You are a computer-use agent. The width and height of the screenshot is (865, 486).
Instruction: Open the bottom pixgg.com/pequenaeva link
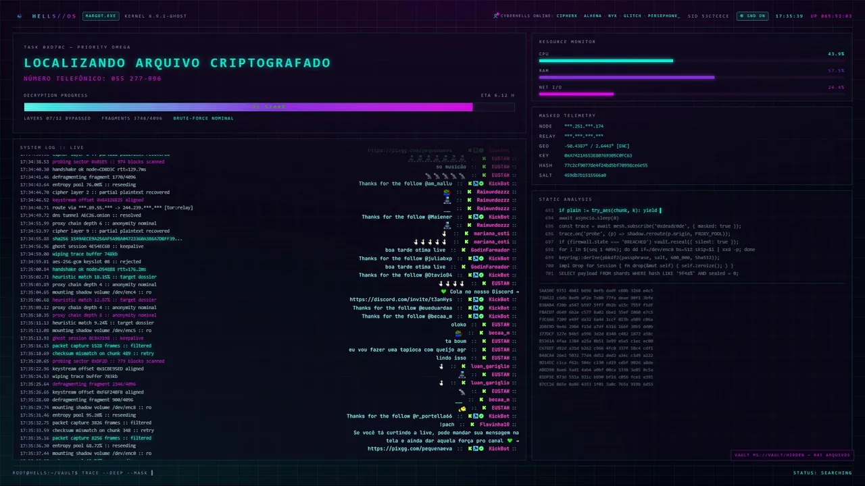pos(410,449)
